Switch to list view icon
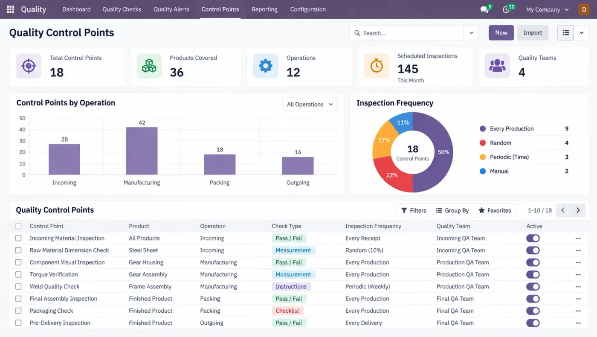Viewport: 597px width, 337px height. 566,33
